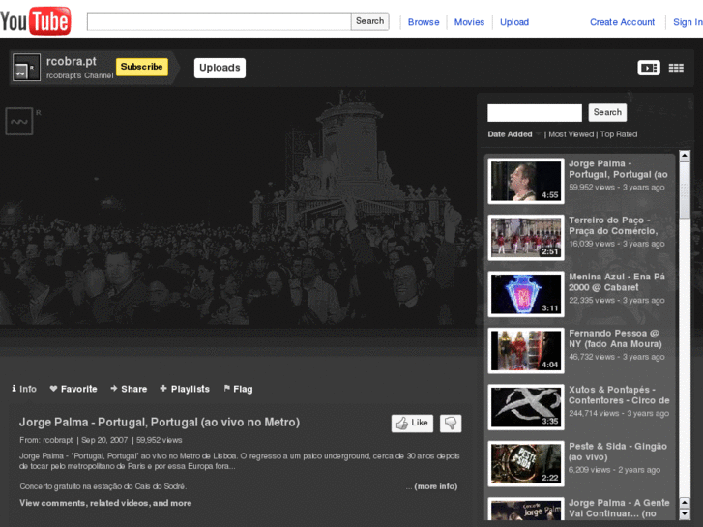The width and height of the screenshot is (703, 527).
Task: Click the title 'Peste & Sida - Gingão (ao vivo)'
Action: pyautogui.click(x=618, y=452)
